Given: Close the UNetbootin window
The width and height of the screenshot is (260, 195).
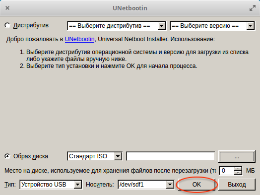Looking at the screenshot, I should point(7,8).
